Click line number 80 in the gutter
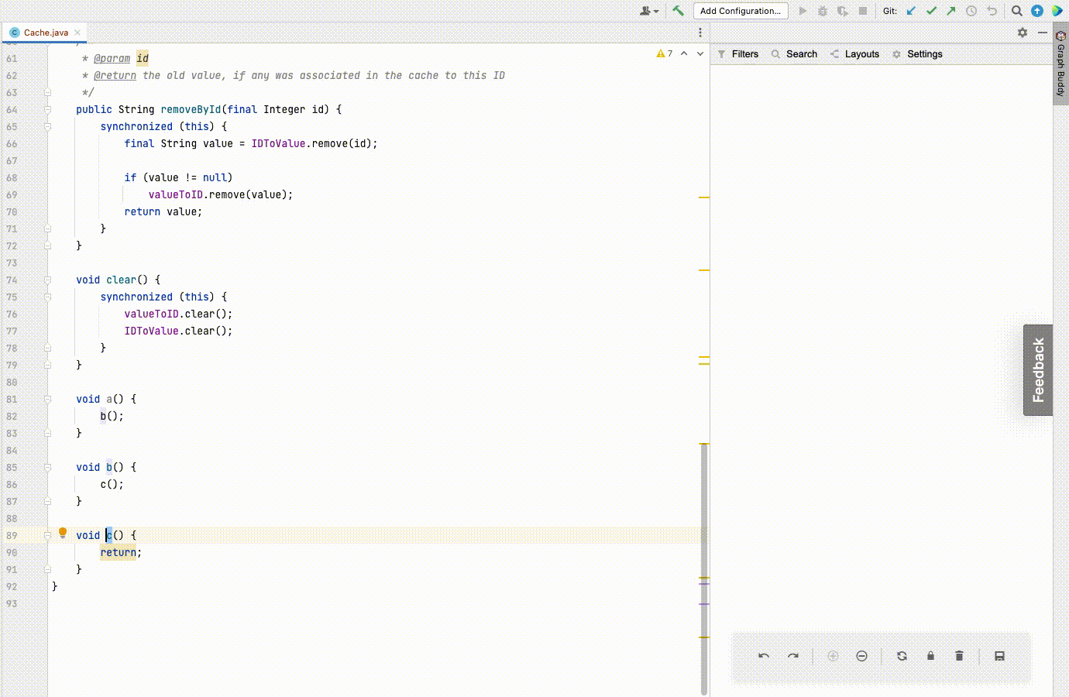The height and width of the screenshot is (697, 1069). click(12, 382)
